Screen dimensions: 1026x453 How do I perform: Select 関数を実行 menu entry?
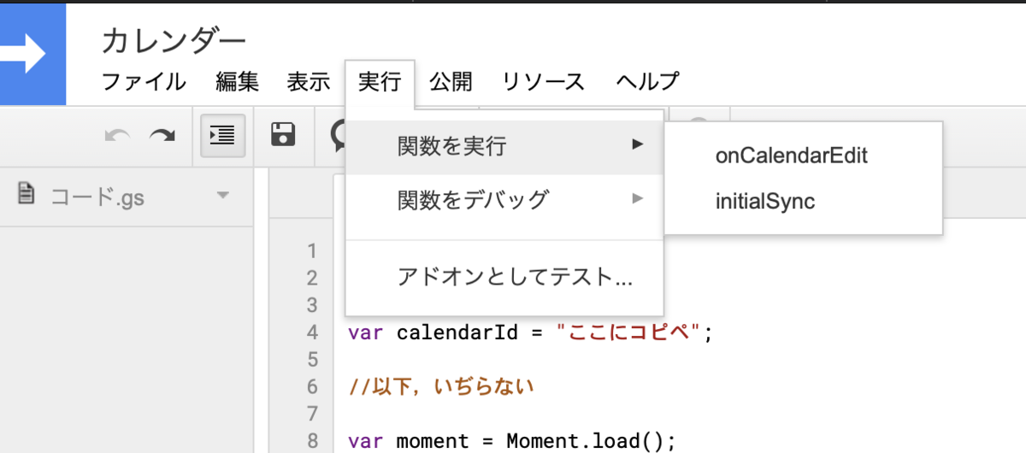[x=504, y=147]
